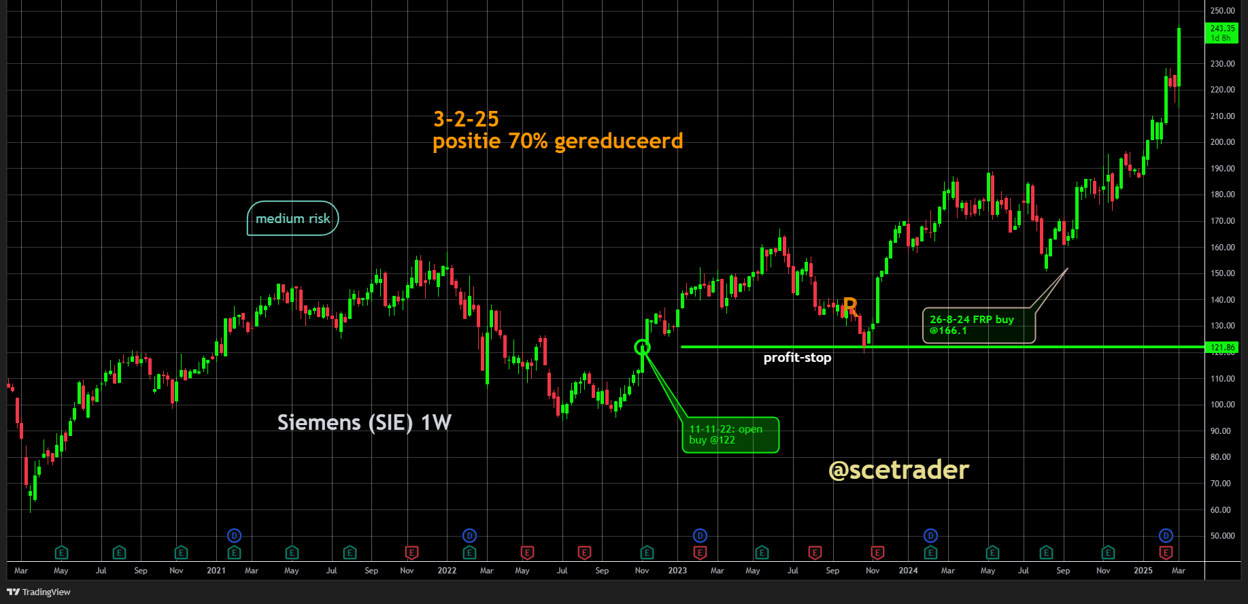1248x604 pixels.
Task: Select the 'profit-stop' text label
Action: pos(797,358)
